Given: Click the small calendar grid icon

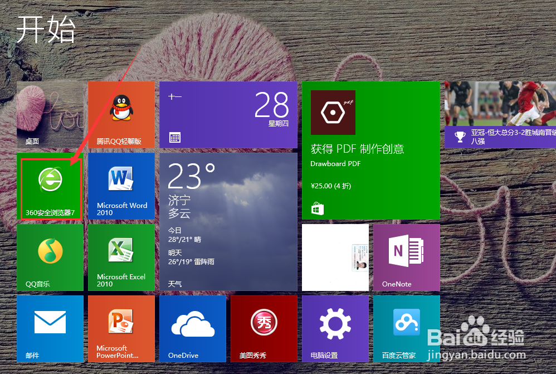Looking at the screenshot, I should pos(175,137).
